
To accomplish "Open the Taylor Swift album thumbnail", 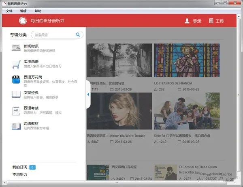I will coord(119,111).
